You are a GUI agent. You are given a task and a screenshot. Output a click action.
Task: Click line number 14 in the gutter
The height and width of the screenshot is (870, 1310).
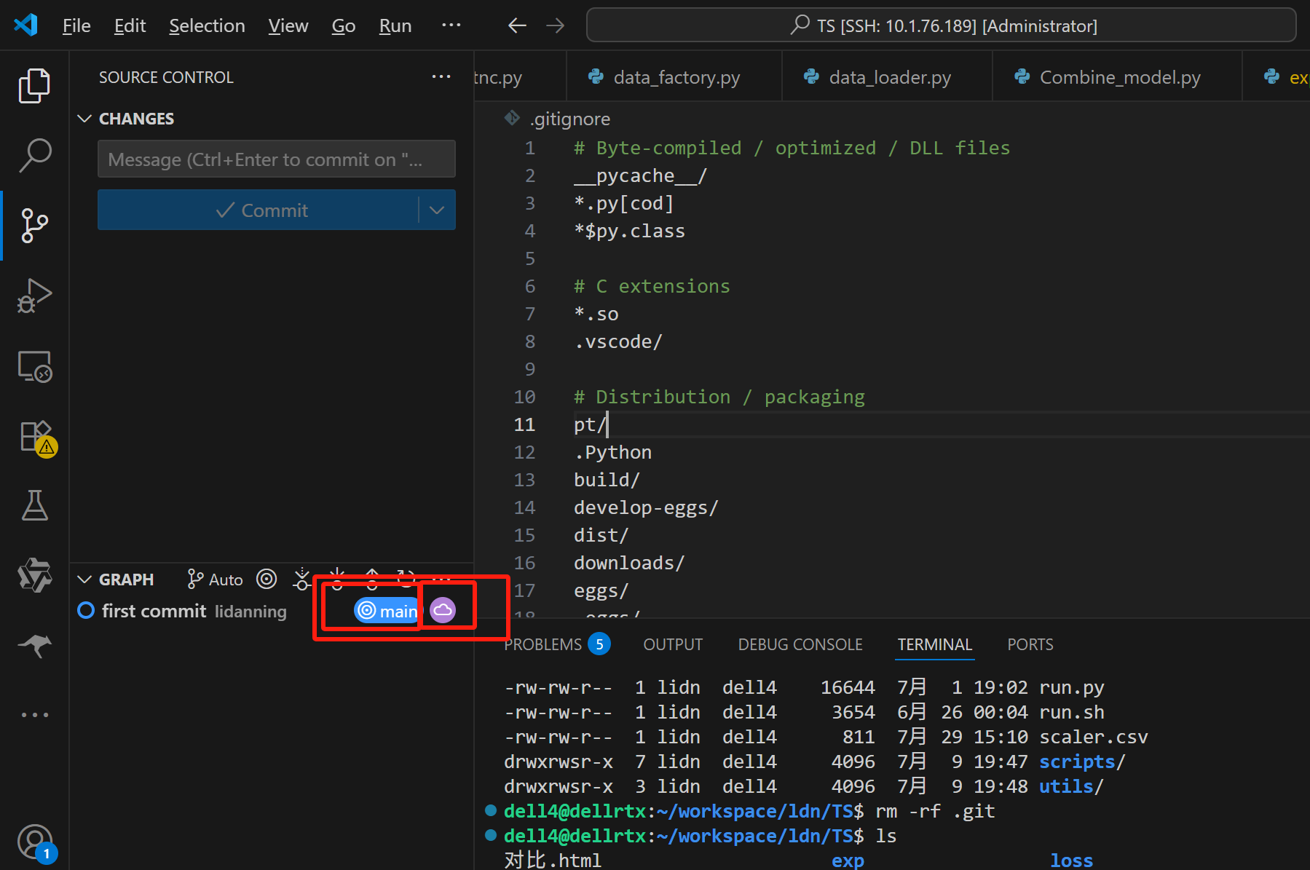[524, 507]
